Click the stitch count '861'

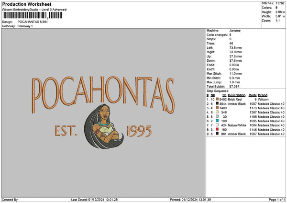click(224, 134)
